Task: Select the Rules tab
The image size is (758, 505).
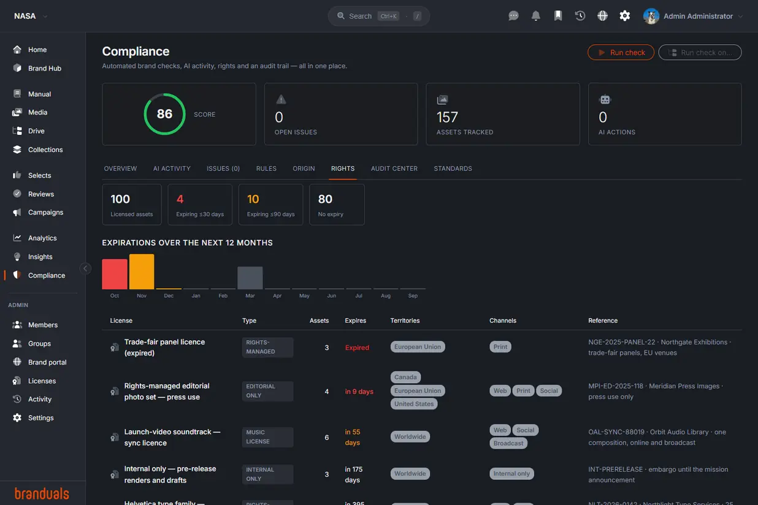Action: [x=266, y=169]
